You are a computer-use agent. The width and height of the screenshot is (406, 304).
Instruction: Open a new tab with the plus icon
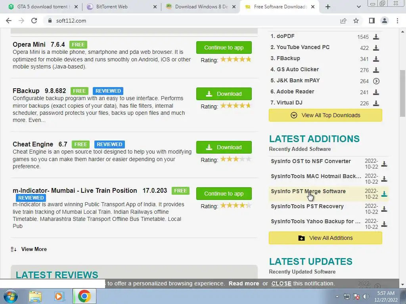point(328,7)
